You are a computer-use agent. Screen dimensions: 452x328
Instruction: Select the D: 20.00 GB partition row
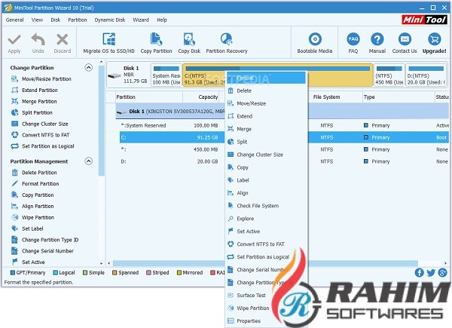(x=284, y=161)
